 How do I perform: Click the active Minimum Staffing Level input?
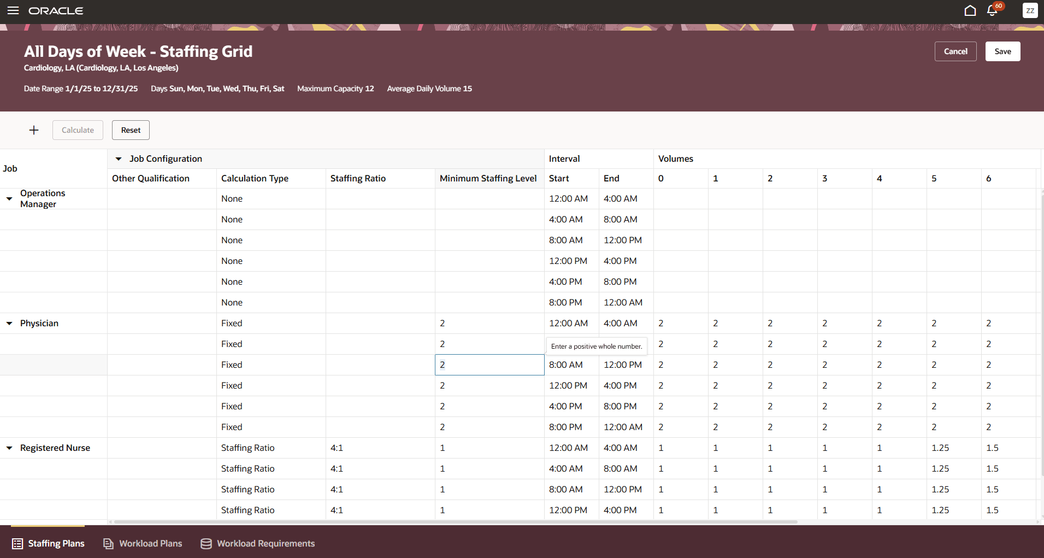(489, 365)
